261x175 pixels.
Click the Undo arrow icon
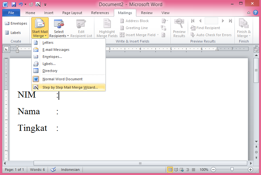21,4
